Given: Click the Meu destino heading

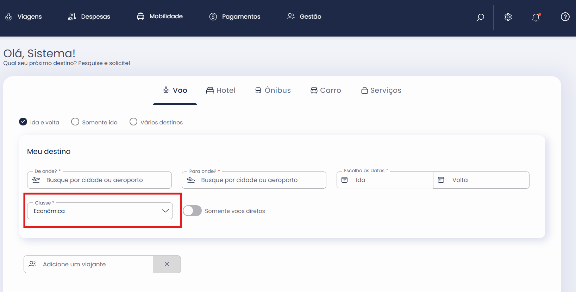Looking at the screenshot, I should point(49,151).
